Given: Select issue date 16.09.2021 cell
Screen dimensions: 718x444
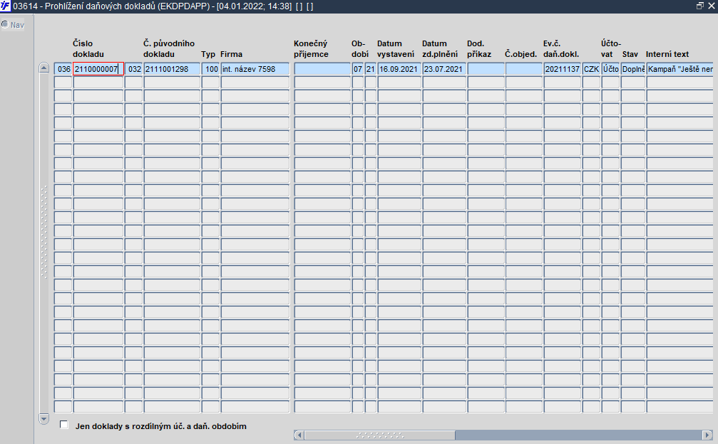Looking at the screenshot, I should 399,69.
